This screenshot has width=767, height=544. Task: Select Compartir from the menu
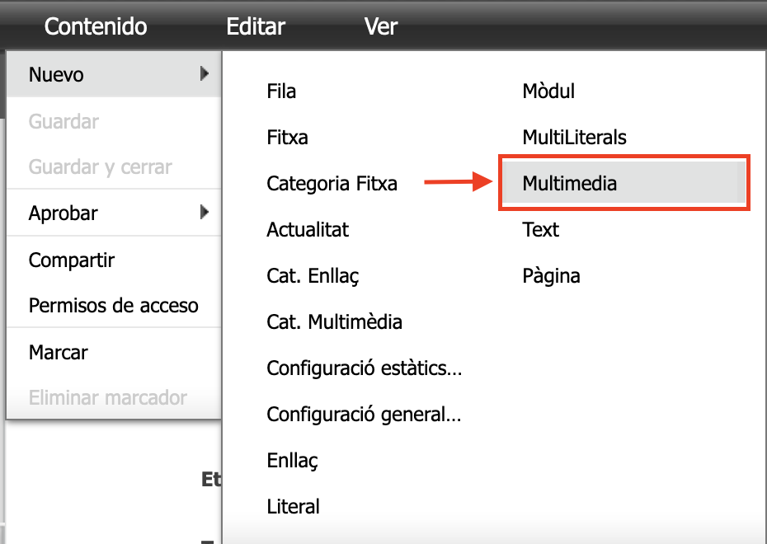pyautogui.click(x=72, y=260)
